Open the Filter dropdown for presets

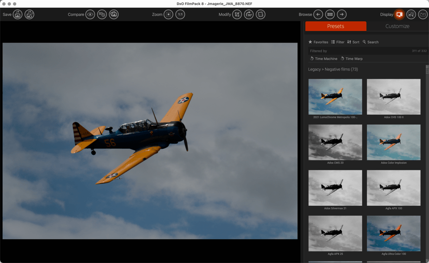pos(337,42)
